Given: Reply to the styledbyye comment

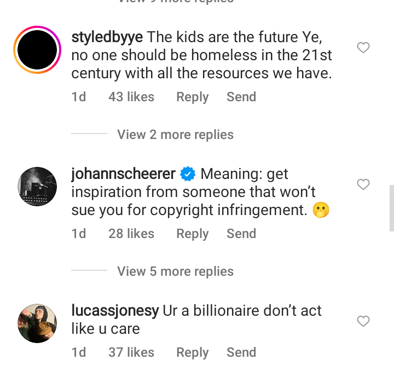Looking at the screenshot, I should point(192,97).
